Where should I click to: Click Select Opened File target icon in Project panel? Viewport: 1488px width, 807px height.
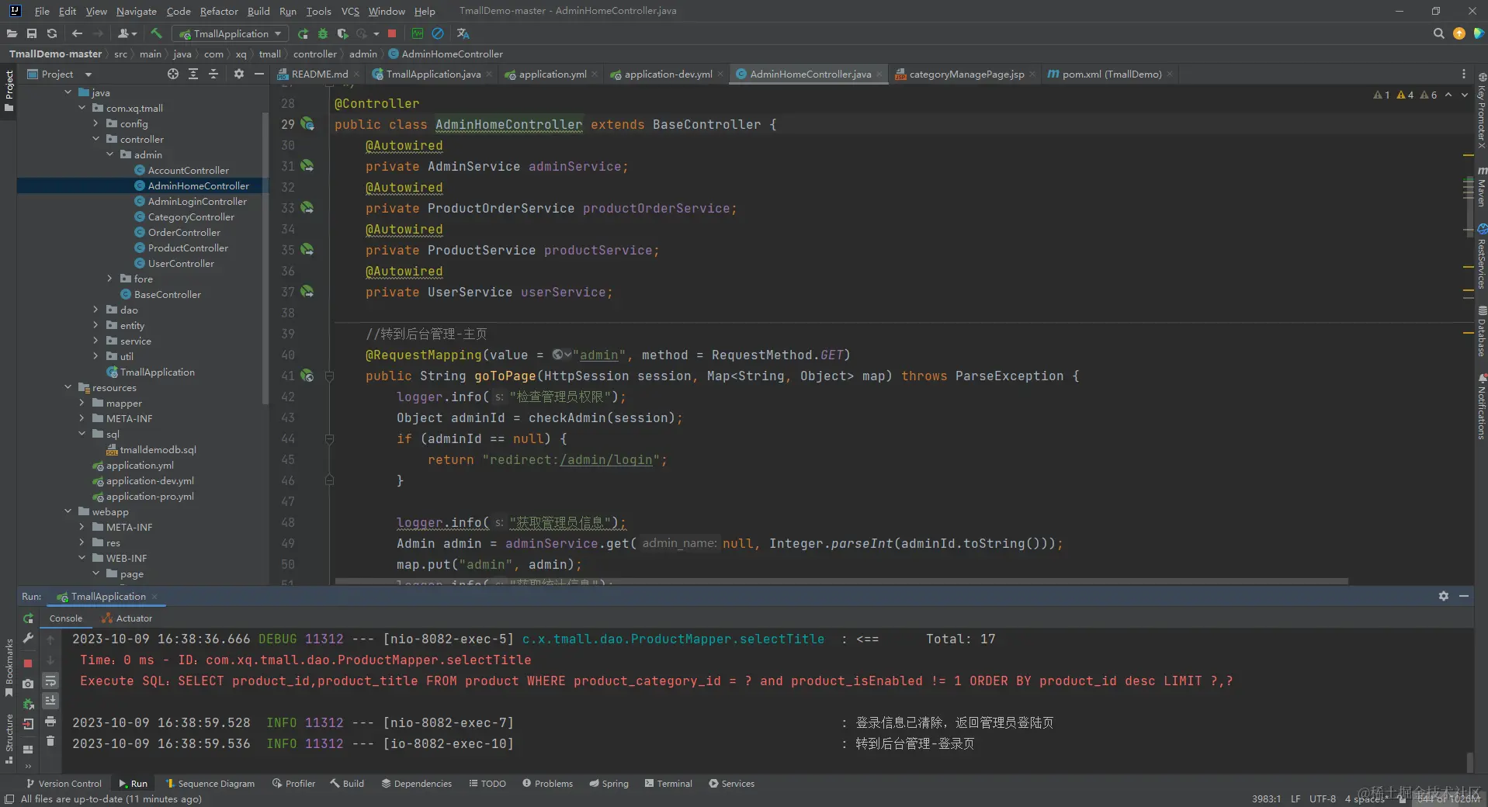coord(173,74)
